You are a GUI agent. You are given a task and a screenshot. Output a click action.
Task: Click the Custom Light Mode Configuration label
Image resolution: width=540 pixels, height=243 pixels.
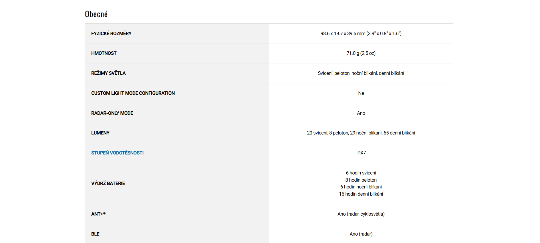(x=133, y=93)
